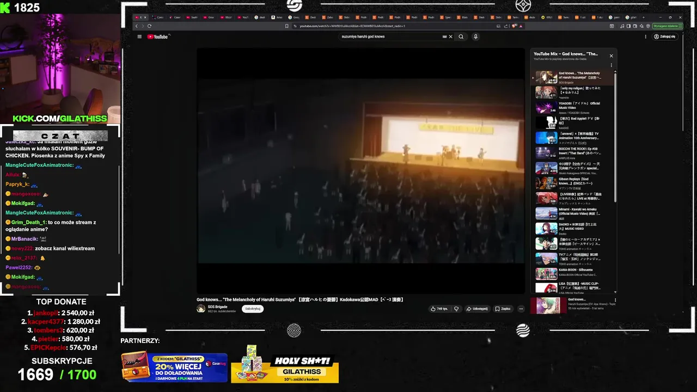
Task: Close the YouTube Mix playlist panel
Action: (611, 56)
